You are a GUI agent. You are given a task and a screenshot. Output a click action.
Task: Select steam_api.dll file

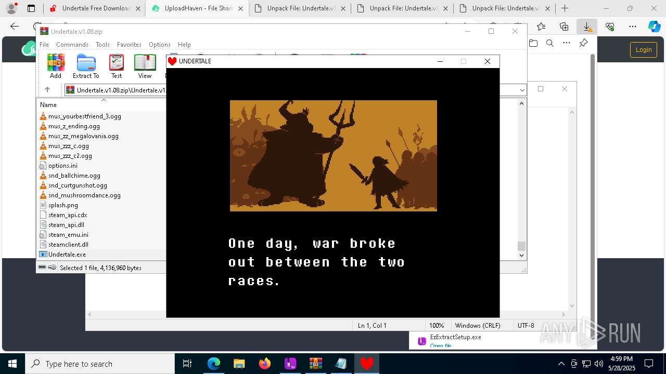coord(66,225)
